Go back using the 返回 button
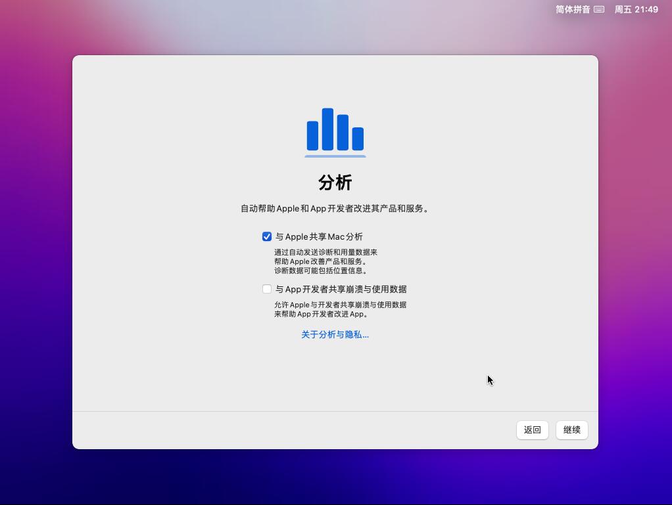This screenshot has height=505, width=672. pos(532,430)
